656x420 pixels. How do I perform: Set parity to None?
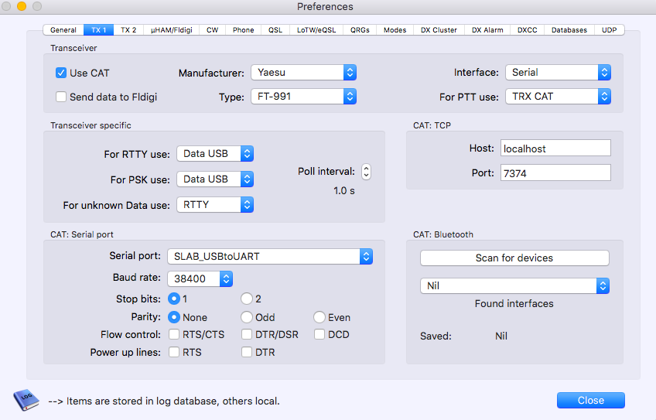173,317
